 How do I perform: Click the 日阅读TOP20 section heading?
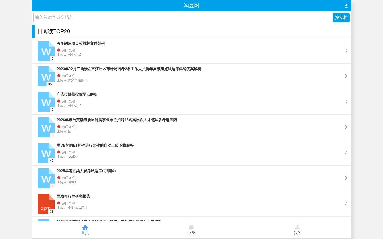(54, 31)
